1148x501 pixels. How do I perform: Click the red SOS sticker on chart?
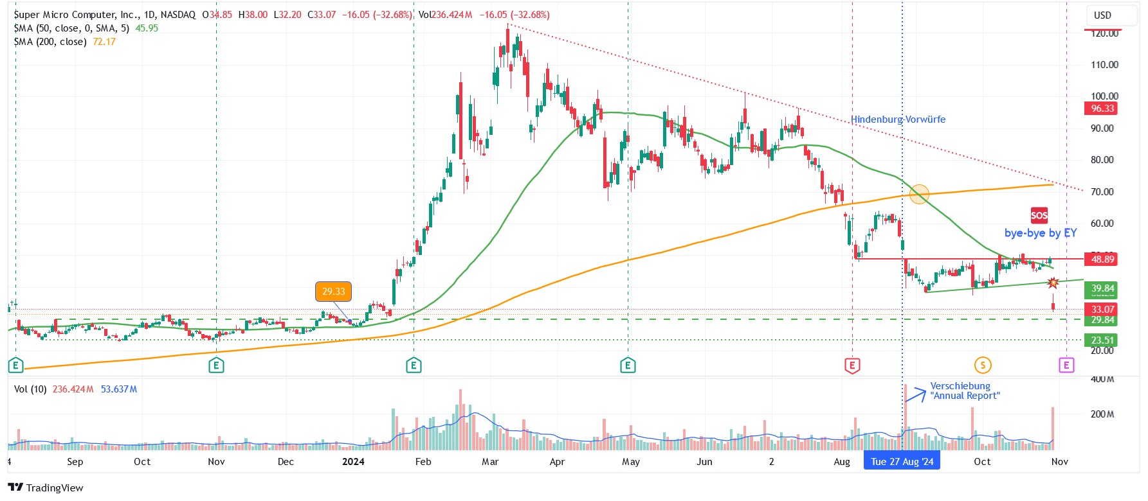point(1039,215)
